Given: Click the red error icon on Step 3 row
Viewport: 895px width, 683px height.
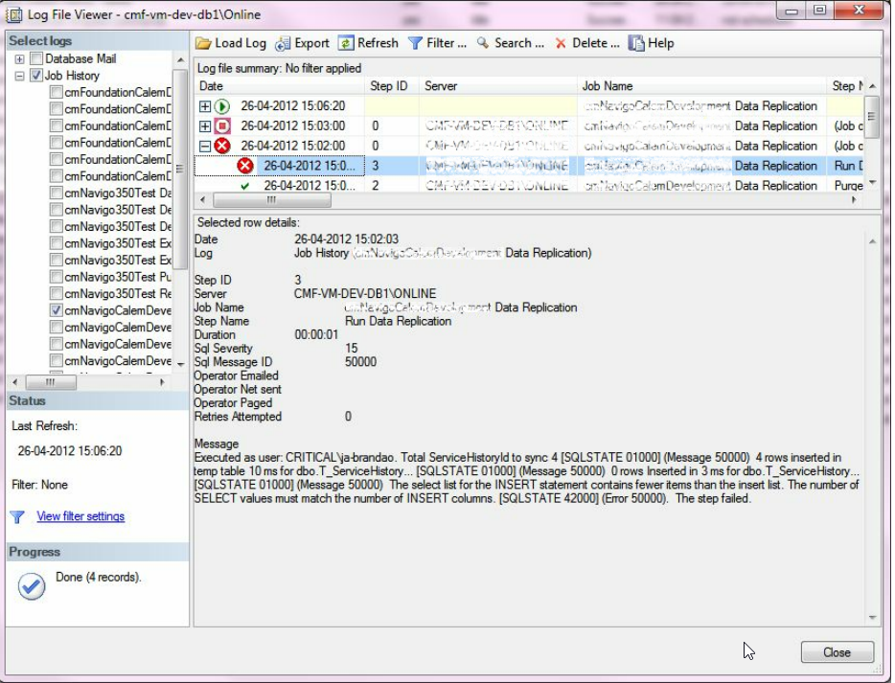Looking at the screenshot, I should [x=244, y=166].
